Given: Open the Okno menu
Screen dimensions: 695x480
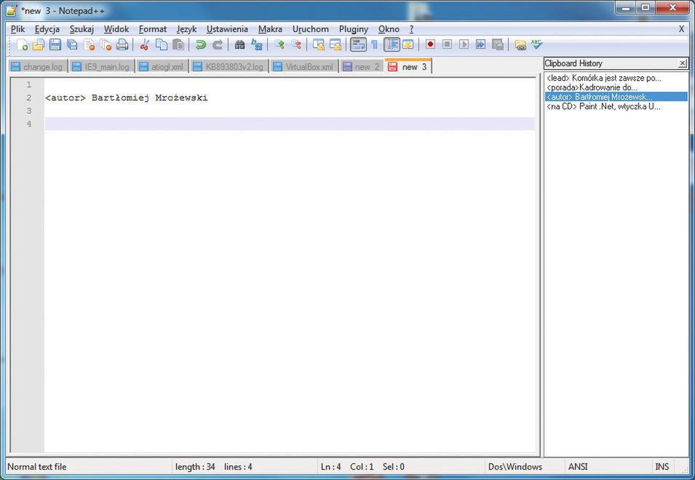Looking at the screenshot, I should point(389,29).
